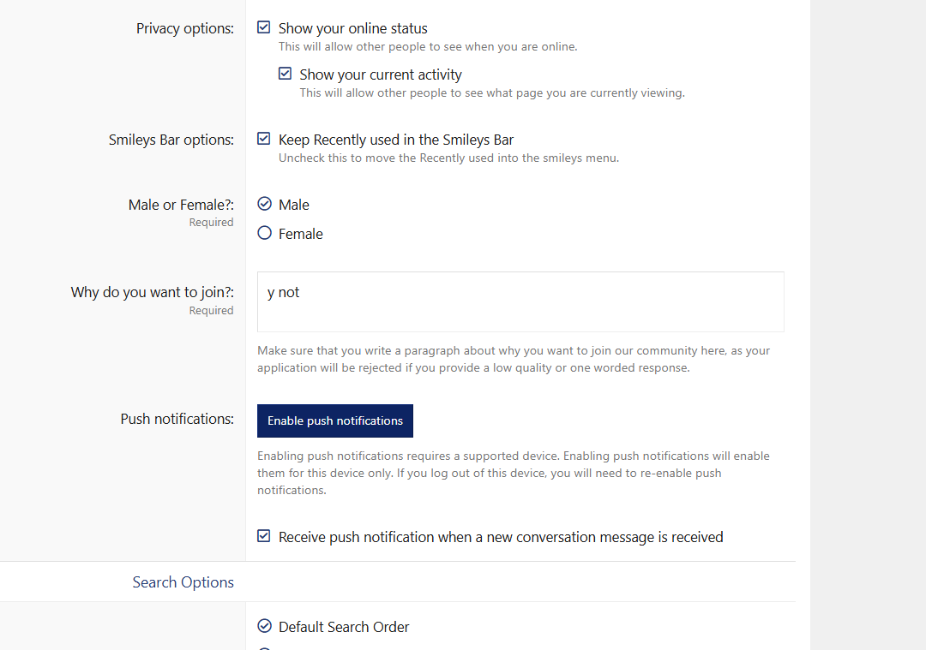Image resolution: width=926 pixels, height=650 pixels.
Task: Disable Keep Recently used in Smileys Bar
Action: click(264, 140)
